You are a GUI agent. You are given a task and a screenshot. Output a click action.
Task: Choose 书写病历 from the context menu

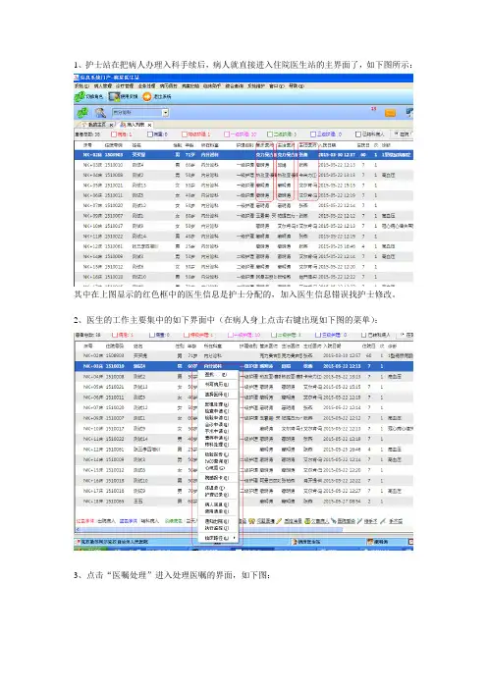[x=217, y=385]
